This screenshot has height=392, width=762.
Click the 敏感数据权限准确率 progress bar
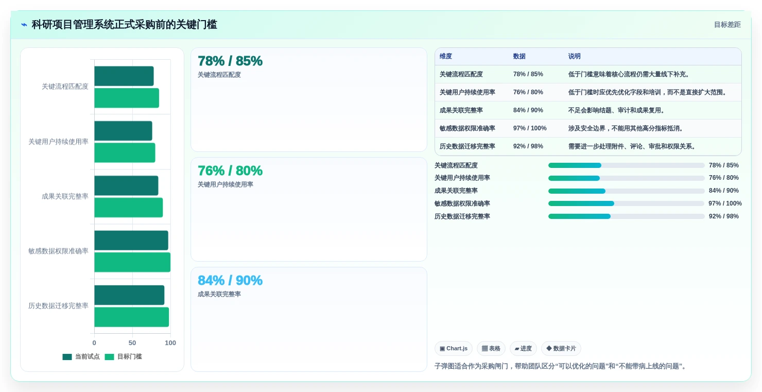click(627, 203)
